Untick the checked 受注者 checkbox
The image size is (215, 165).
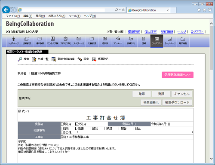[77, 124]
